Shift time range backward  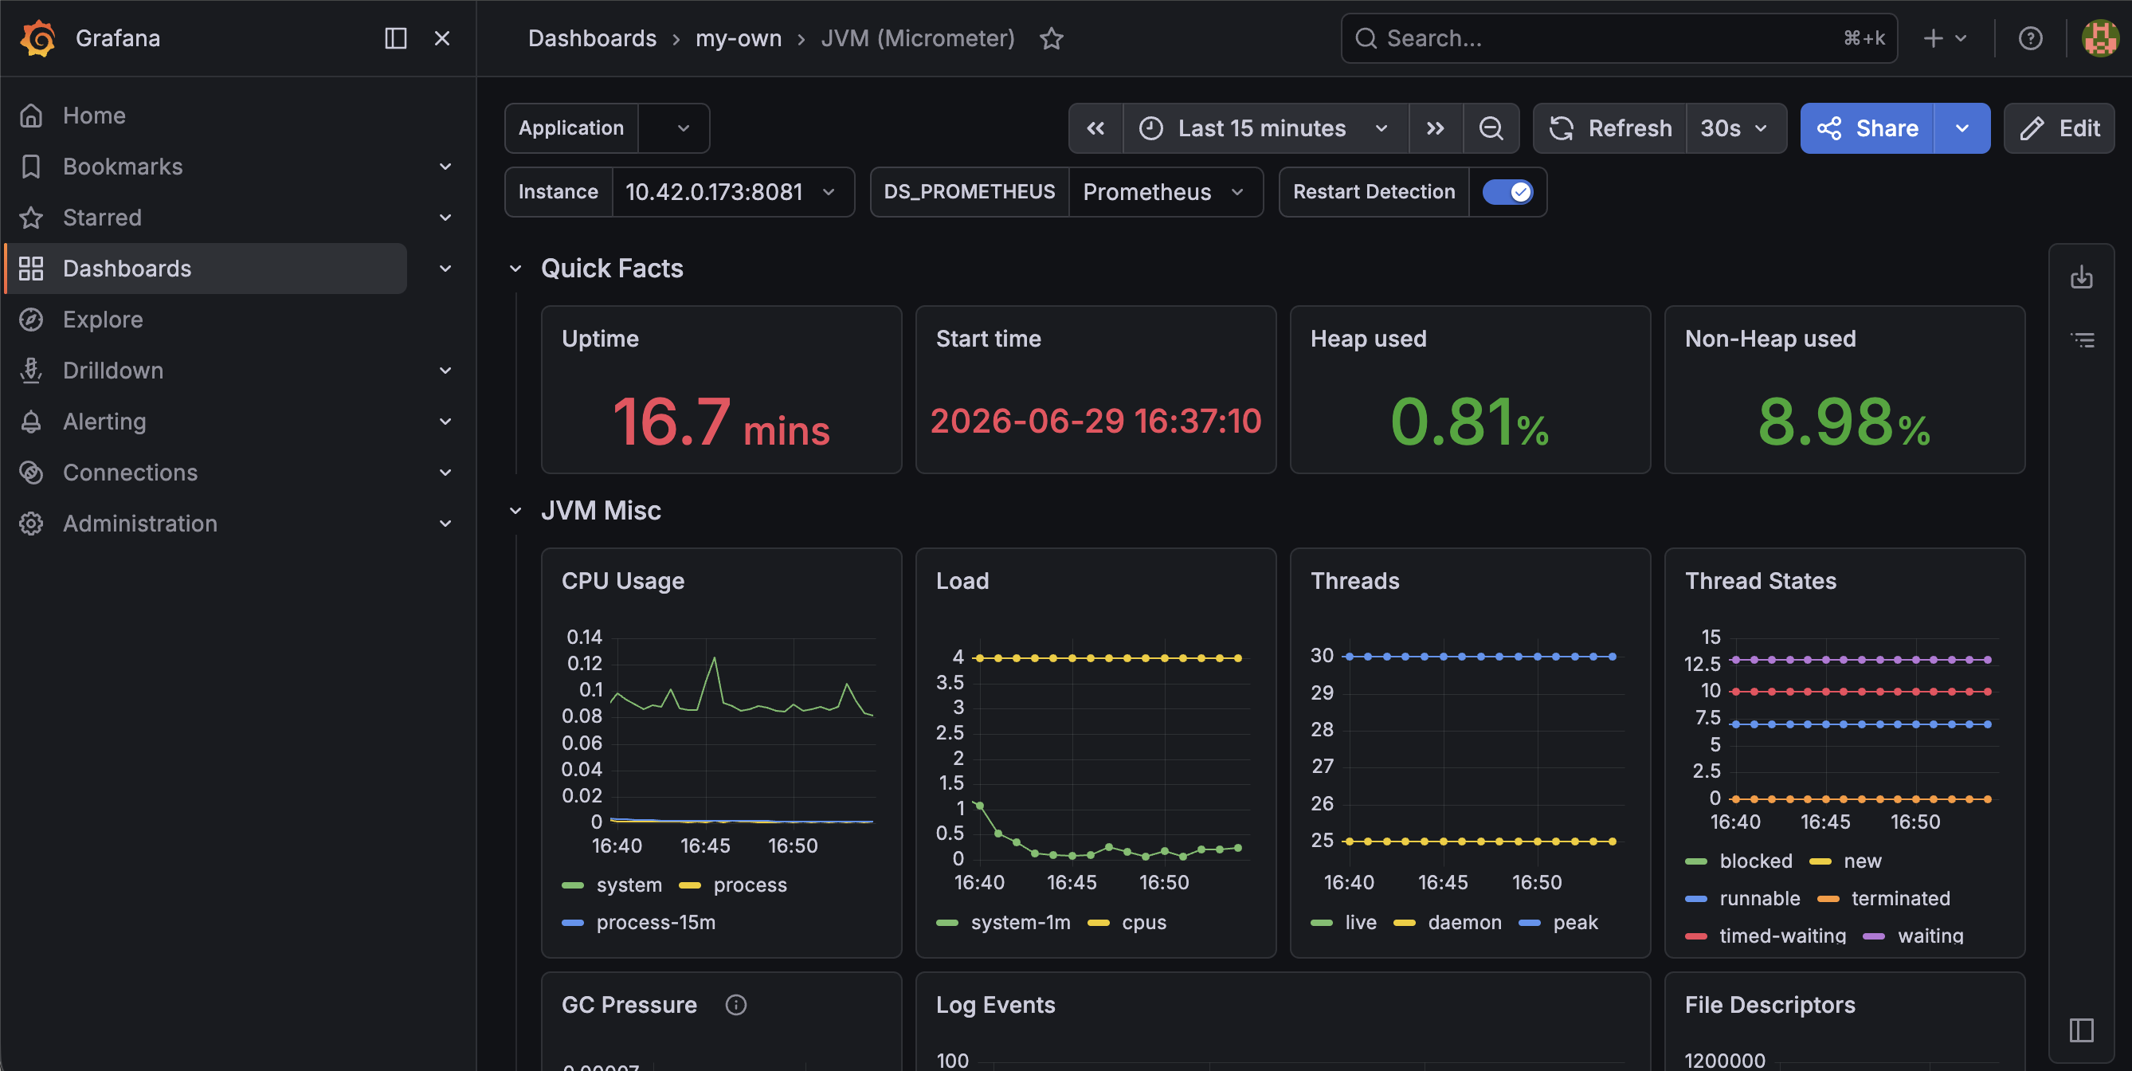[1095, 128]
